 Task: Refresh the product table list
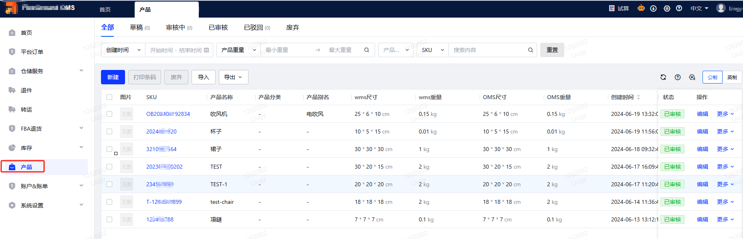pos(663,77)
